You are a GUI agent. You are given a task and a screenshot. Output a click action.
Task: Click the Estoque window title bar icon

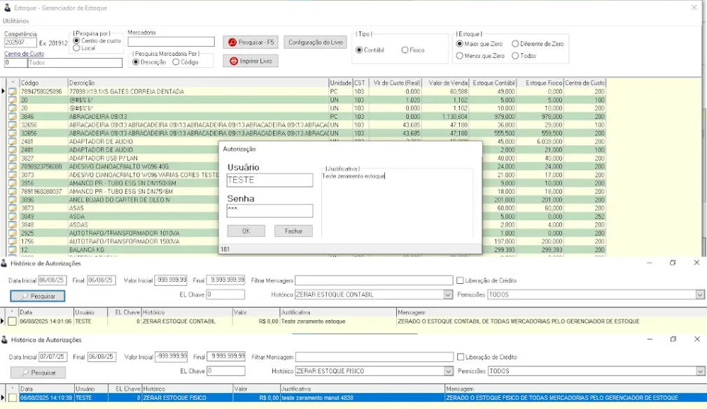7,8
